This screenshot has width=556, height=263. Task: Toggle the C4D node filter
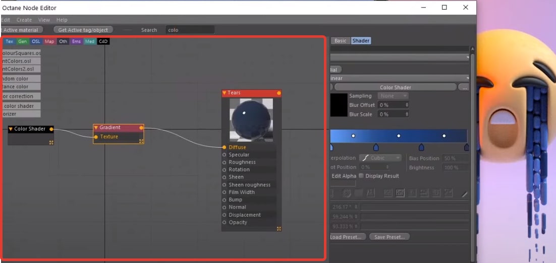(x=103, y=41)
